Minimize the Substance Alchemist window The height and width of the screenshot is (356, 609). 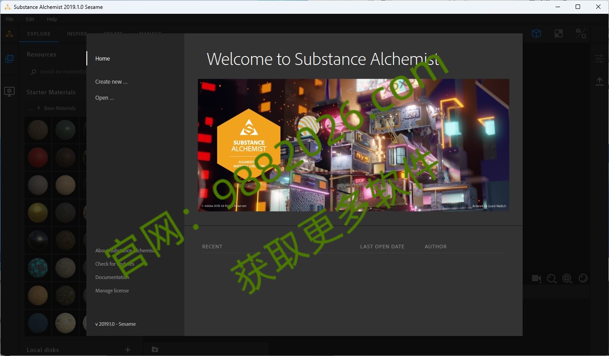558,7
